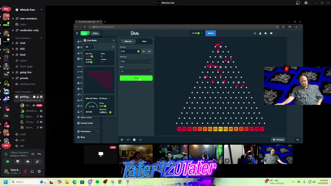Unmute the Discord microphone
Image resolution: width=331 pixels, height=186 pixels.
pyautogui.click(x=25, y=171)
